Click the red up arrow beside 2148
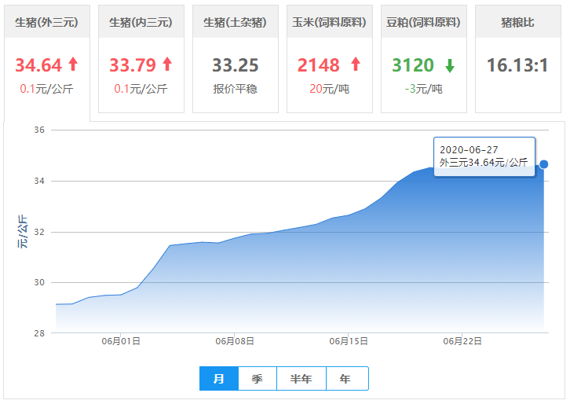This screenshot has height=404, width=570. [x=355, y=64]
